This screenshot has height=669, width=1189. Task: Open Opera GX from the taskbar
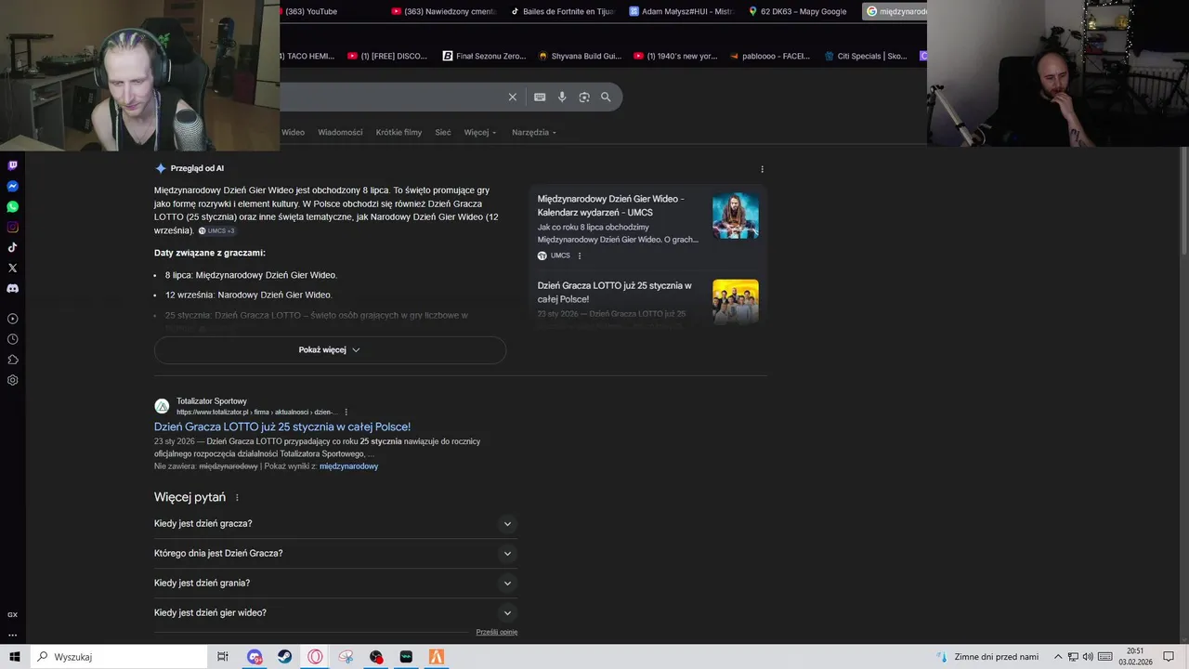coord(316,657)
